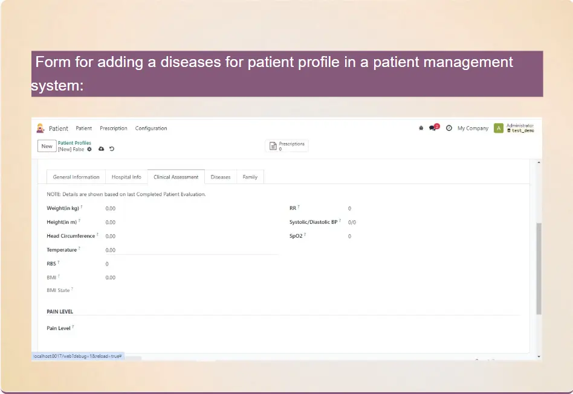Click the New record button
The height and width of the screenshot is (394, 573).
(x=47, y=146)
